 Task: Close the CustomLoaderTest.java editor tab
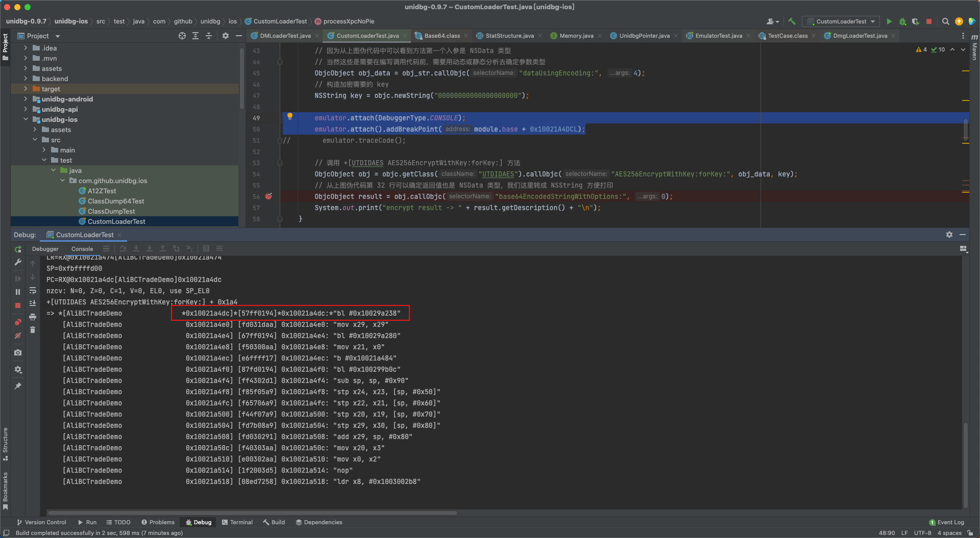click(x=405, y=36)
